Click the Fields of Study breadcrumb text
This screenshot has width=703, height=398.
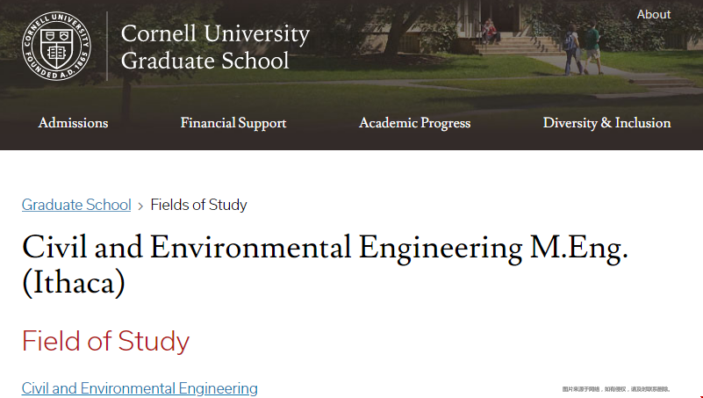[x=198, y=205]
